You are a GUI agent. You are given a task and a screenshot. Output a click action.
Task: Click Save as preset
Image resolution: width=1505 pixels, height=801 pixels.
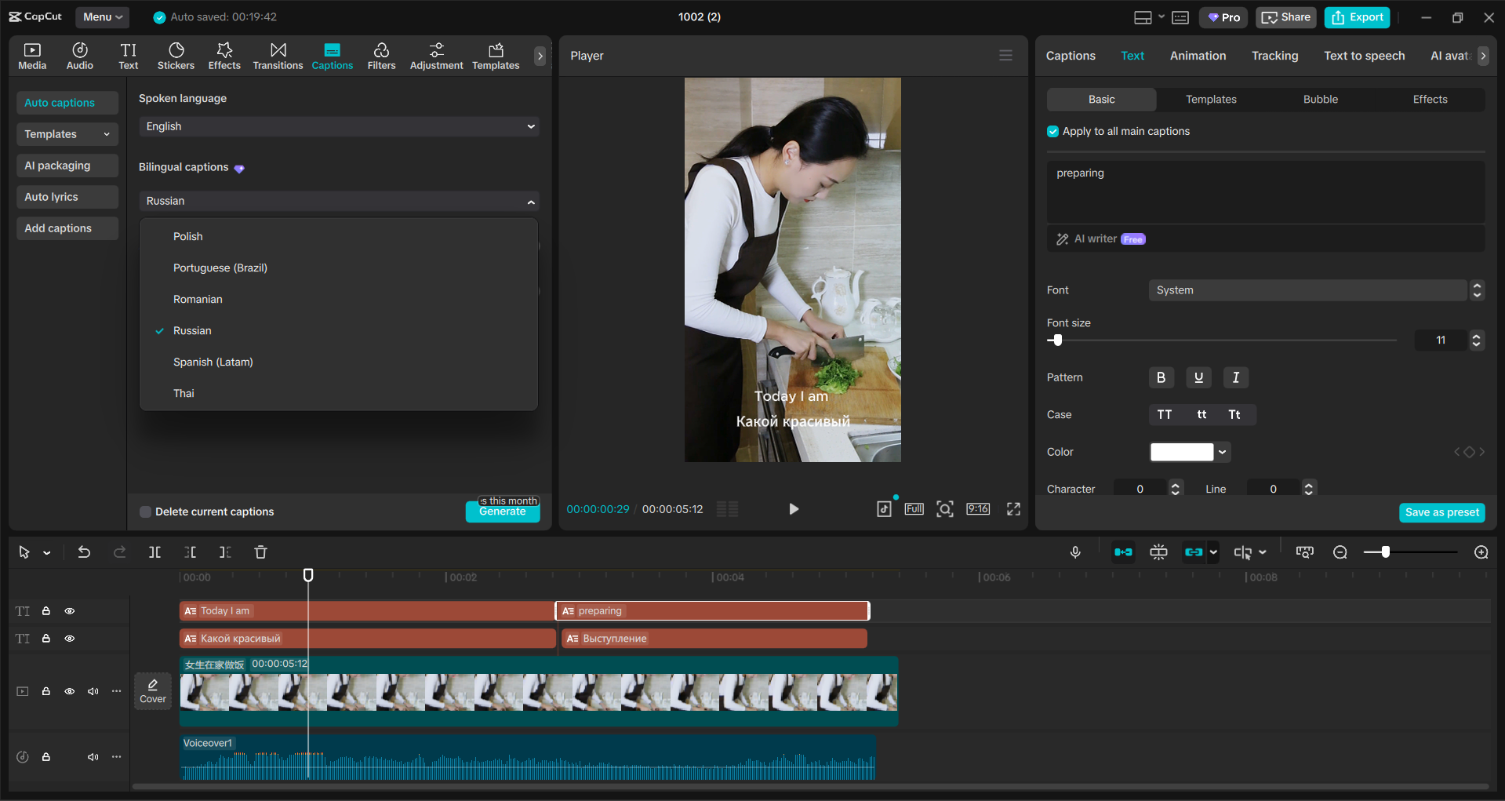click(x=1441, y=512)
